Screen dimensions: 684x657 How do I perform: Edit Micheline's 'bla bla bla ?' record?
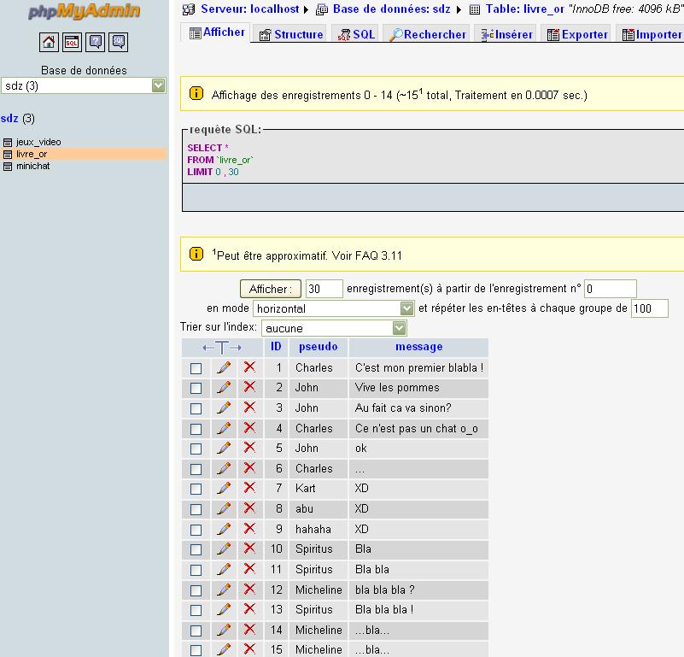(x=224, y=590)
